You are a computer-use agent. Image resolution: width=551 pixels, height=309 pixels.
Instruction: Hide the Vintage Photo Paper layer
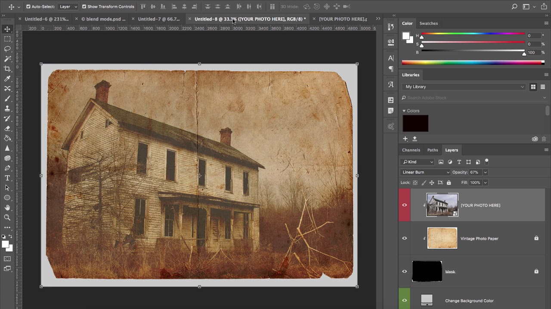[x=404, y=238]
